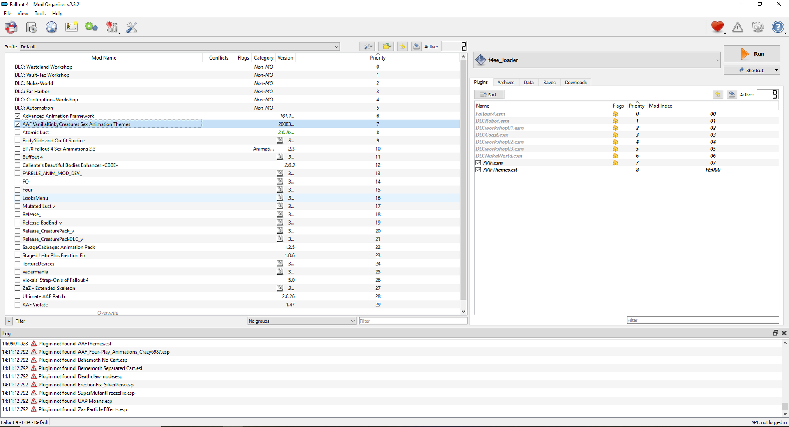Screen dimensions: 789x427
Task: Open the mod list folder shortcuts icon
Action: click(386, 46)
